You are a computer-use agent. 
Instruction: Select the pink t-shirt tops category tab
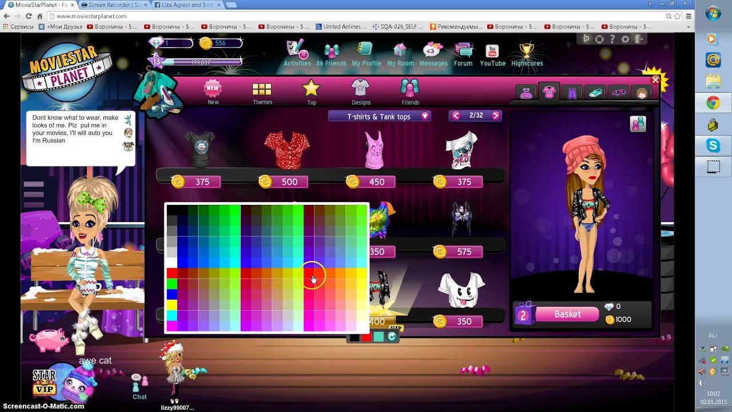coord(549,92)
